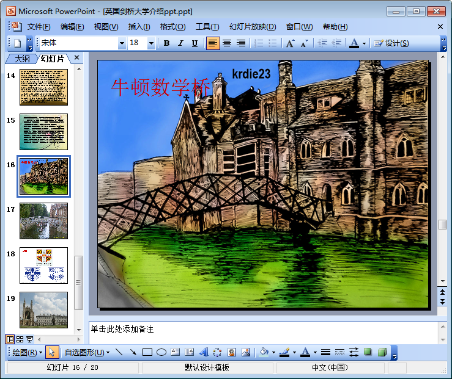Viewport: 452px width, 379px height.
Task: Open the font size dropdown
Action: 151,43
